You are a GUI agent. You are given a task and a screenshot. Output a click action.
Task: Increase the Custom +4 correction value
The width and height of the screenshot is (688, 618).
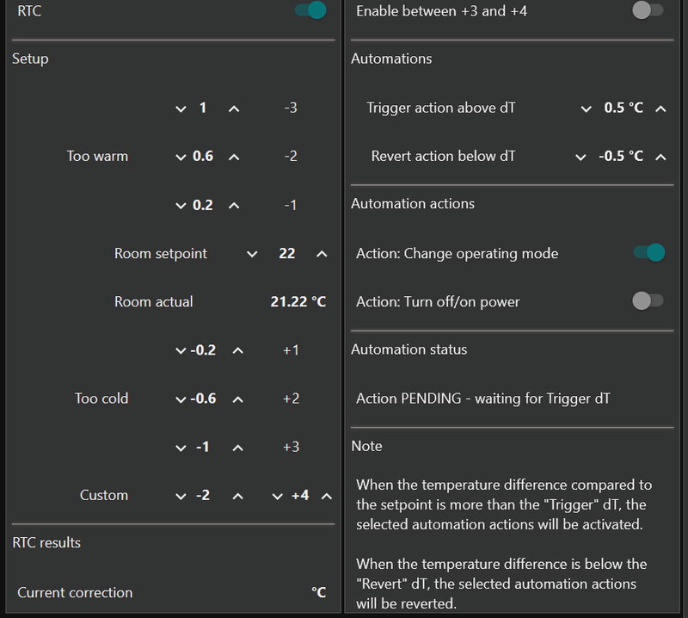point(326,496)
